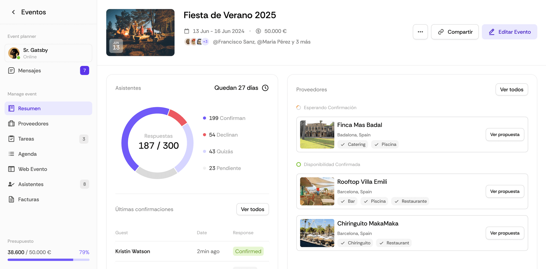Click the Mensajes unread count badge 7
546x269 pixels.
(x=84, y=70)
